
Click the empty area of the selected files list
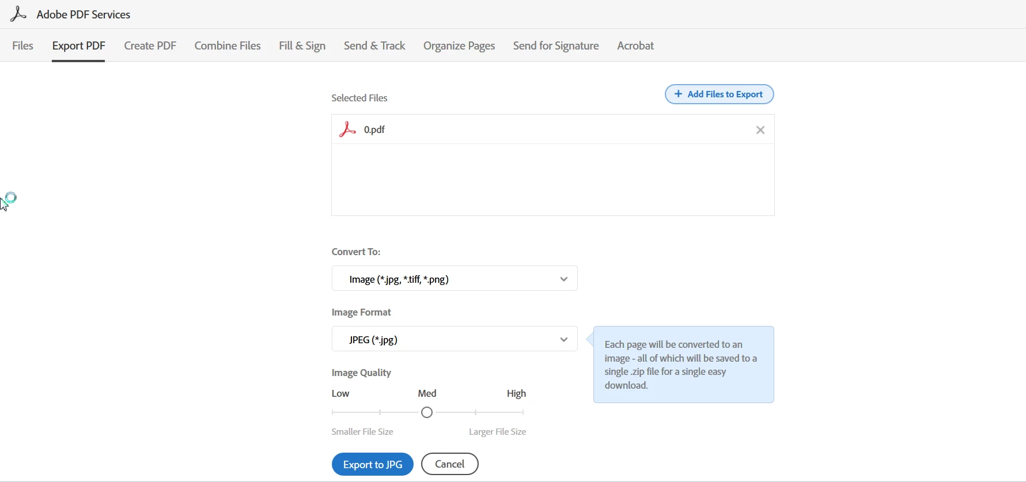pyautogui.click(x=553, y=180)
